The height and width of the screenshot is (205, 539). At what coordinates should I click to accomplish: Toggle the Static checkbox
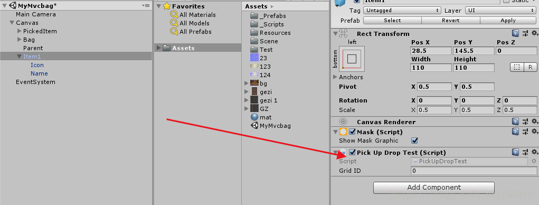[506, 2]
